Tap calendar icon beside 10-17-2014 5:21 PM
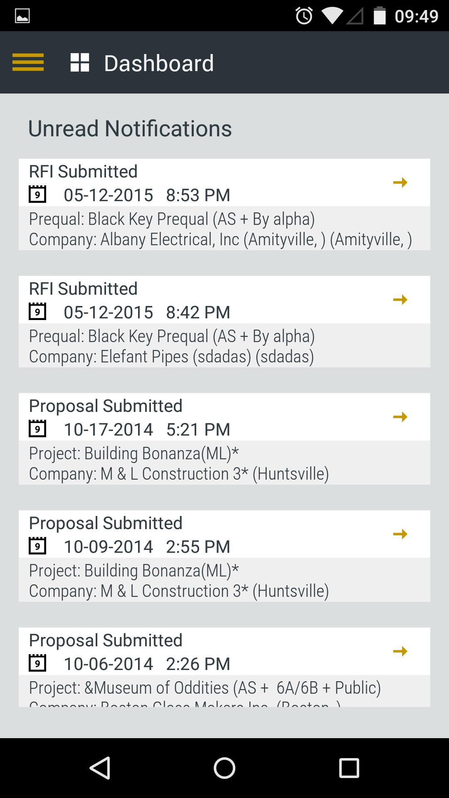The height and width of the screenshot is (798, 449). (x=37, y=429)
